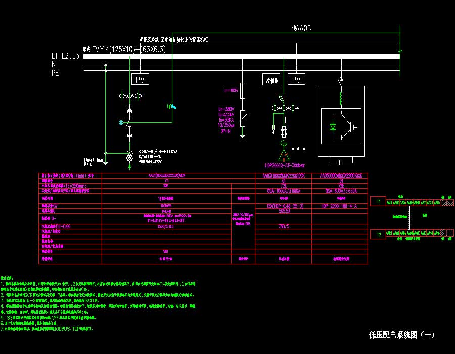455x354 pixels.
Task: Select the left PM meter box
Action: click(140, 79)
